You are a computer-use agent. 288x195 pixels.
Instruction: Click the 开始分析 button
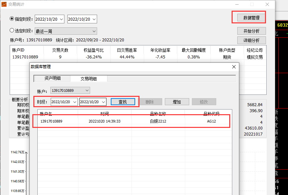251,31
